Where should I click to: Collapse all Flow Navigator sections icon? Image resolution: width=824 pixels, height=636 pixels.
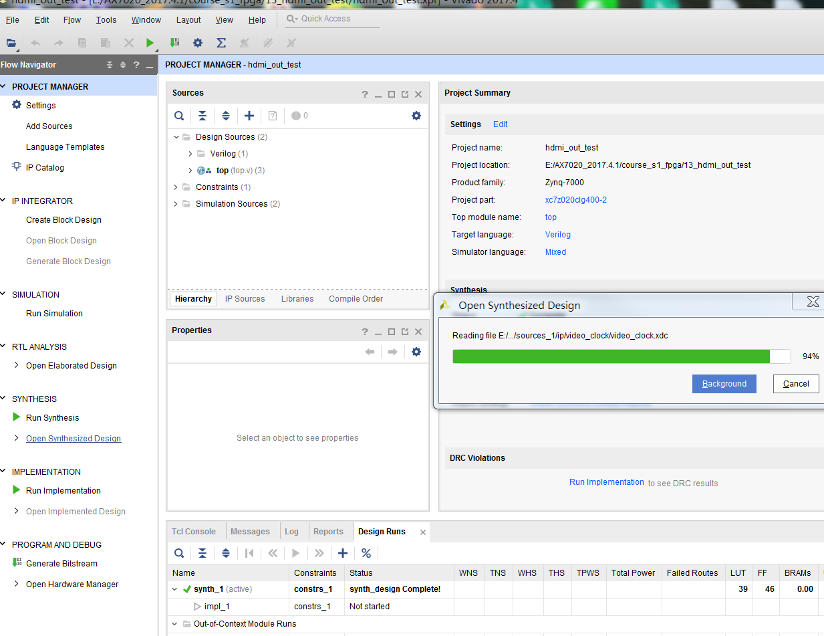[110, 65]
